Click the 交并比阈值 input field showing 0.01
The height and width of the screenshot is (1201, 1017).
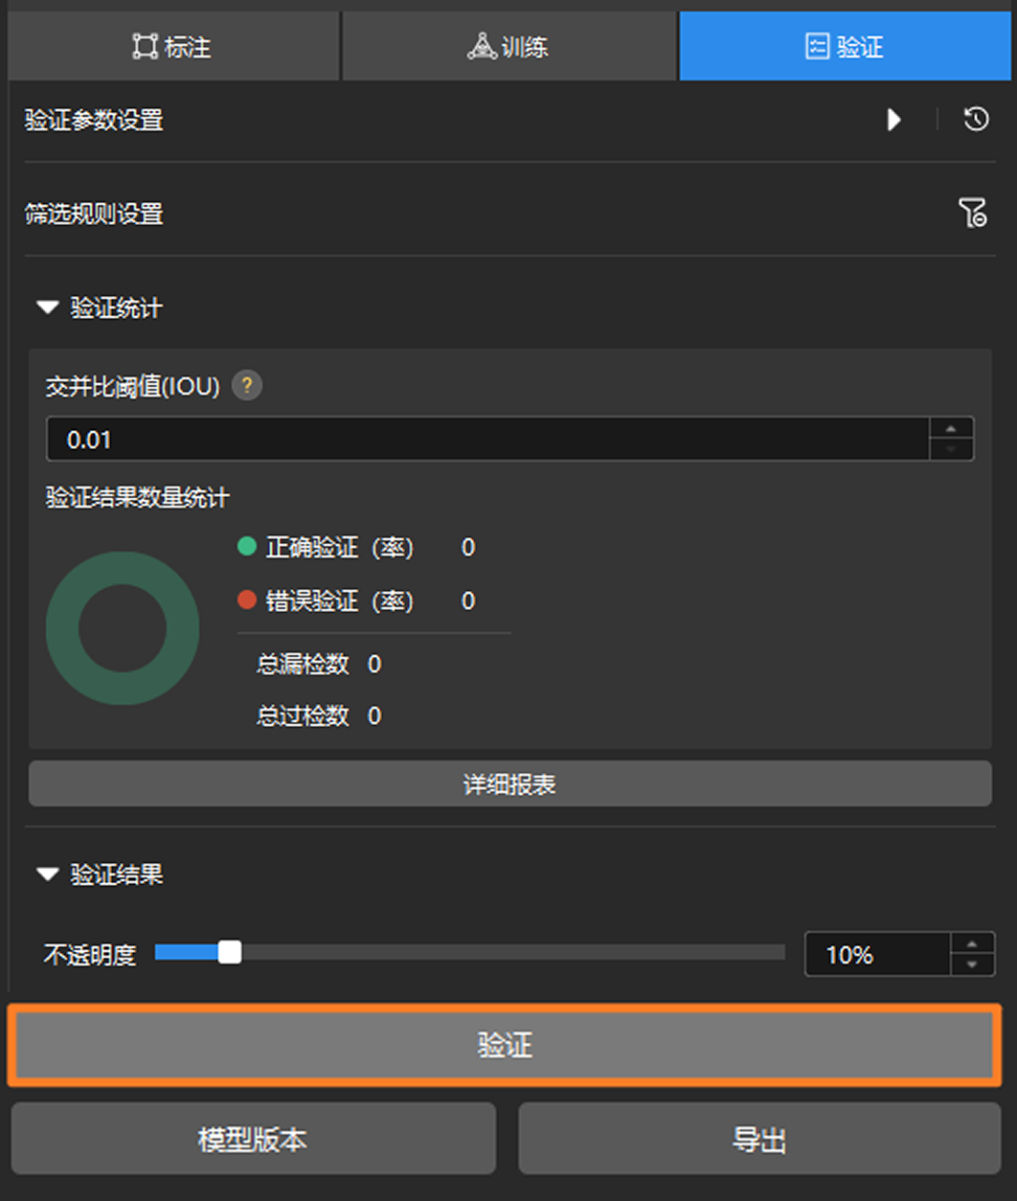click(x=487, y=440)
